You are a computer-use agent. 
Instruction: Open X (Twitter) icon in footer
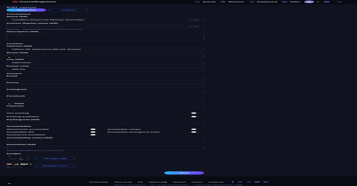tap(249, 182)
